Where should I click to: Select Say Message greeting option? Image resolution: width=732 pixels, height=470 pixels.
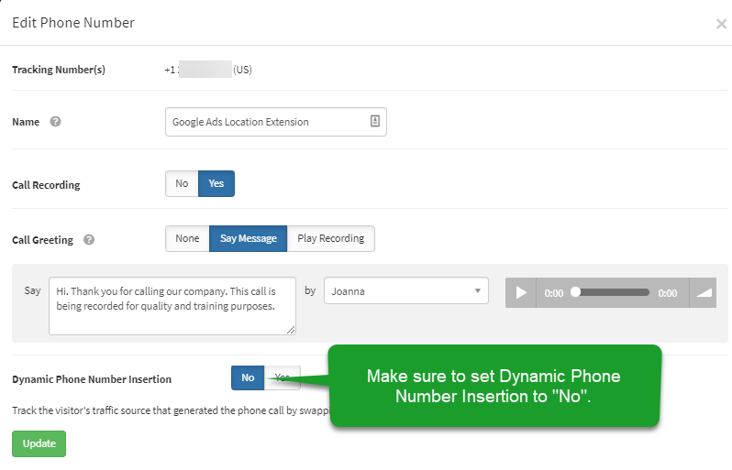[248, 239]
